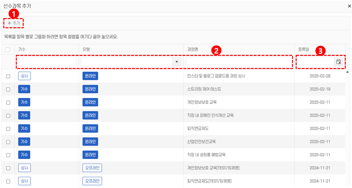
Task: Click the 상시 badge in first row
Action: pyautogui.click(x=24, y=76)
